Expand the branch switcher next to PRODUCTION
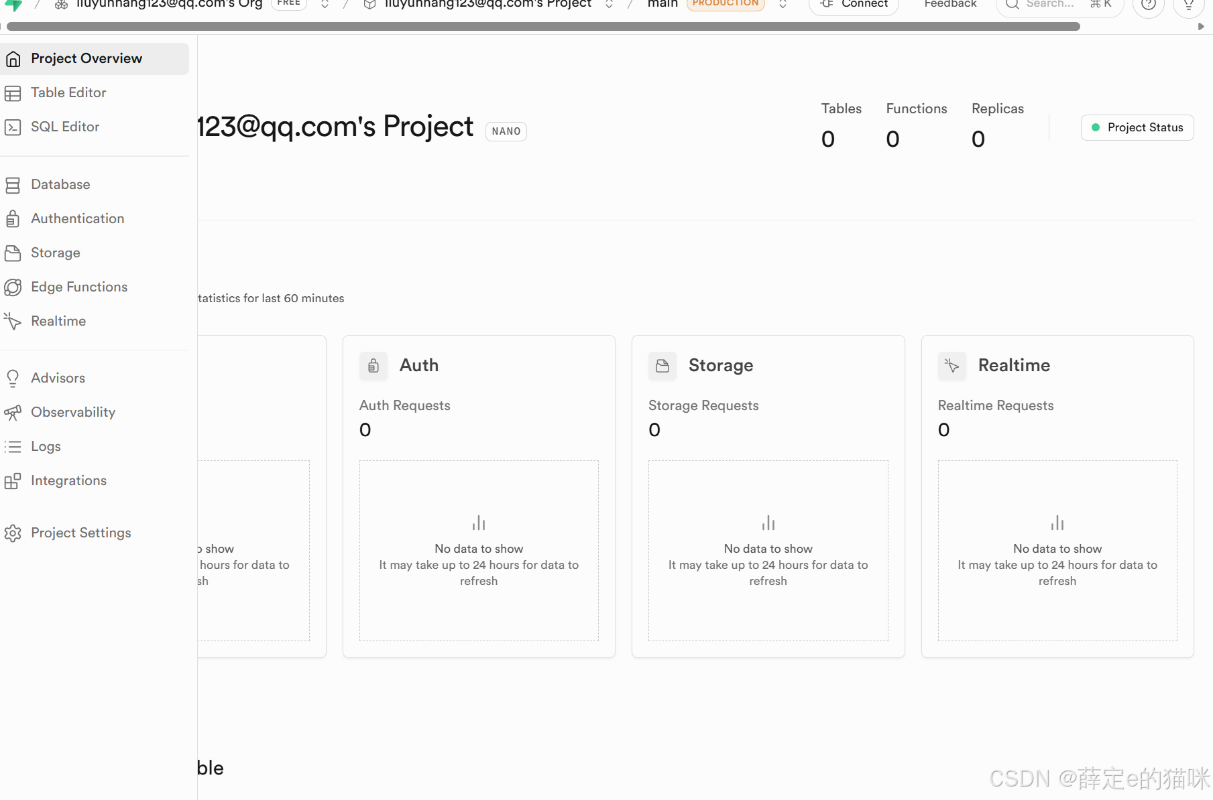The height and width of the screenshot is (800, 1213). click(x=783, y=4)
